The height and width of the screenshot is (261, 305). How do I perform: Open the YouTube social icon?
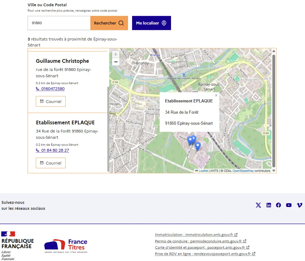point(289,205)
